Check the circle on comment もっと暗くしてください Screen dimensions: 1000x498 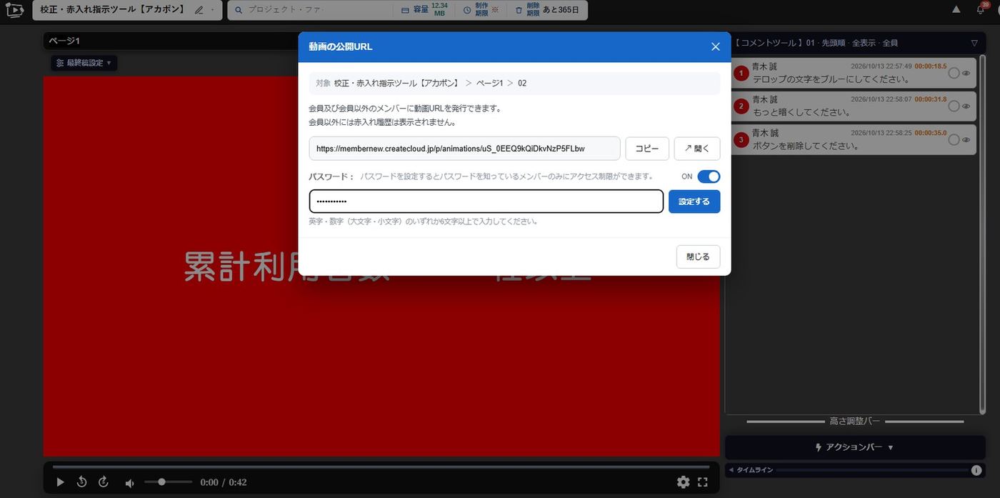click(954, 106)
